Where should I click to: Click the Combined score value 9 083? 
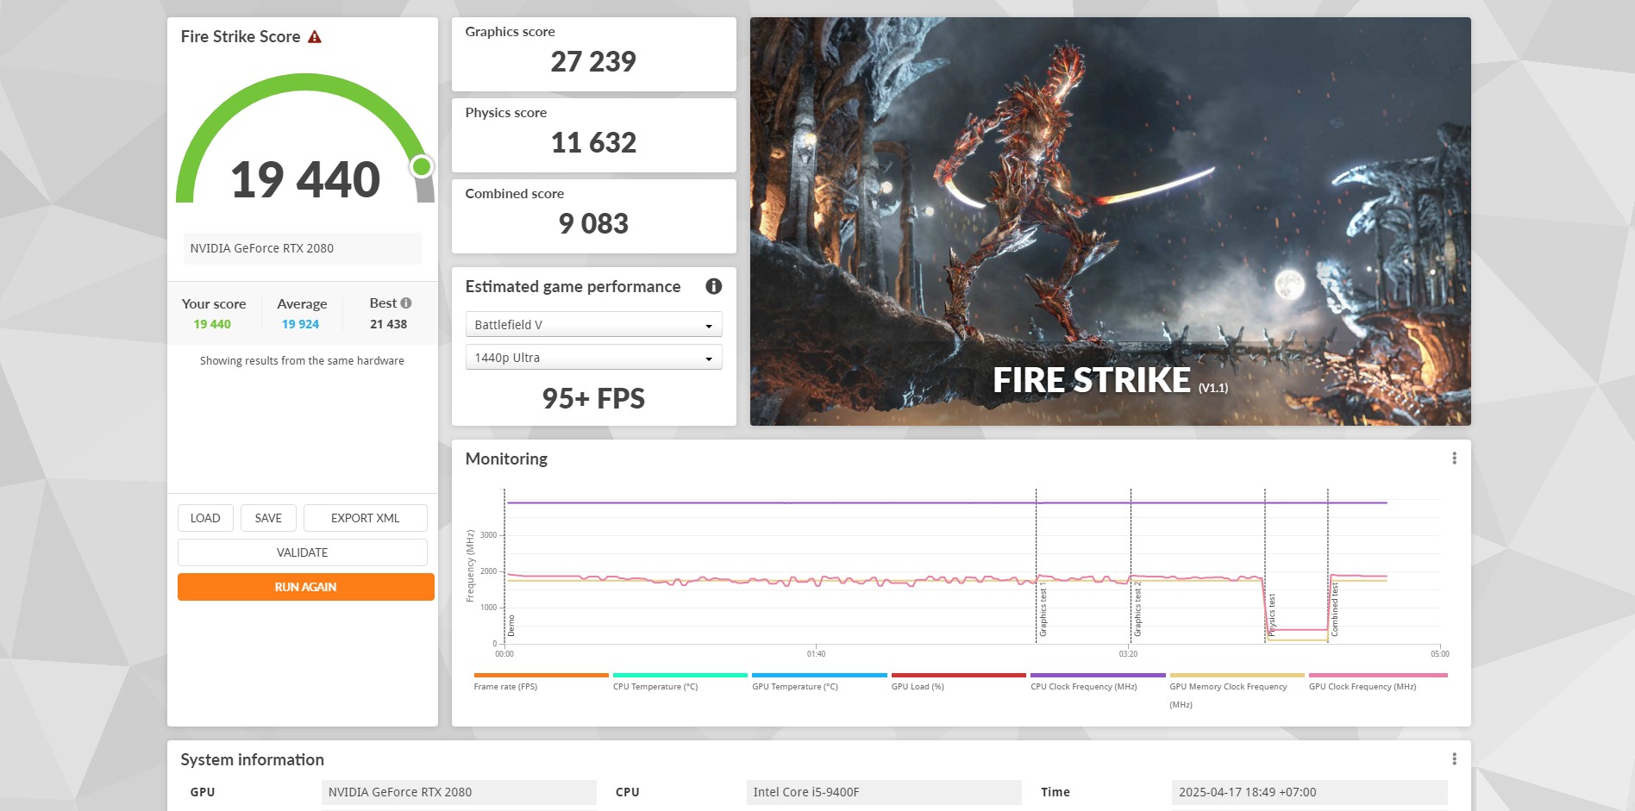(x=593, y=223)
